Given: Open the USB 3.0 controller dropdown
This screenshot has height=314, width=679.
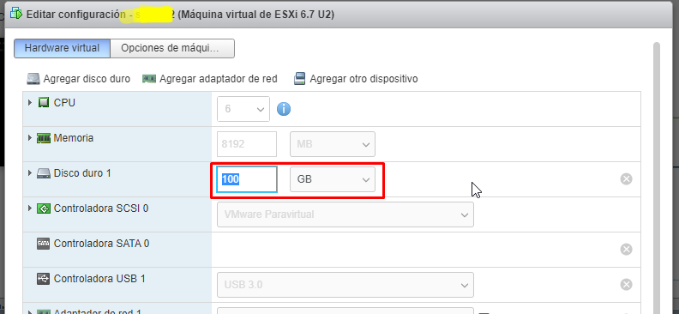Looking at the screenshot, I should coord(346,285).
